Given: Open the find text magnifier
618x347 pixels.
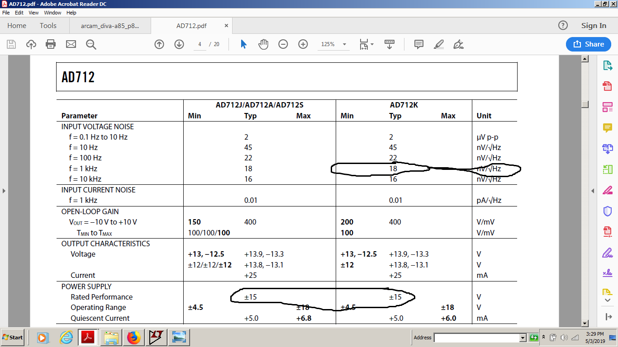Looking at the screenshot, I should coord(91,44).
